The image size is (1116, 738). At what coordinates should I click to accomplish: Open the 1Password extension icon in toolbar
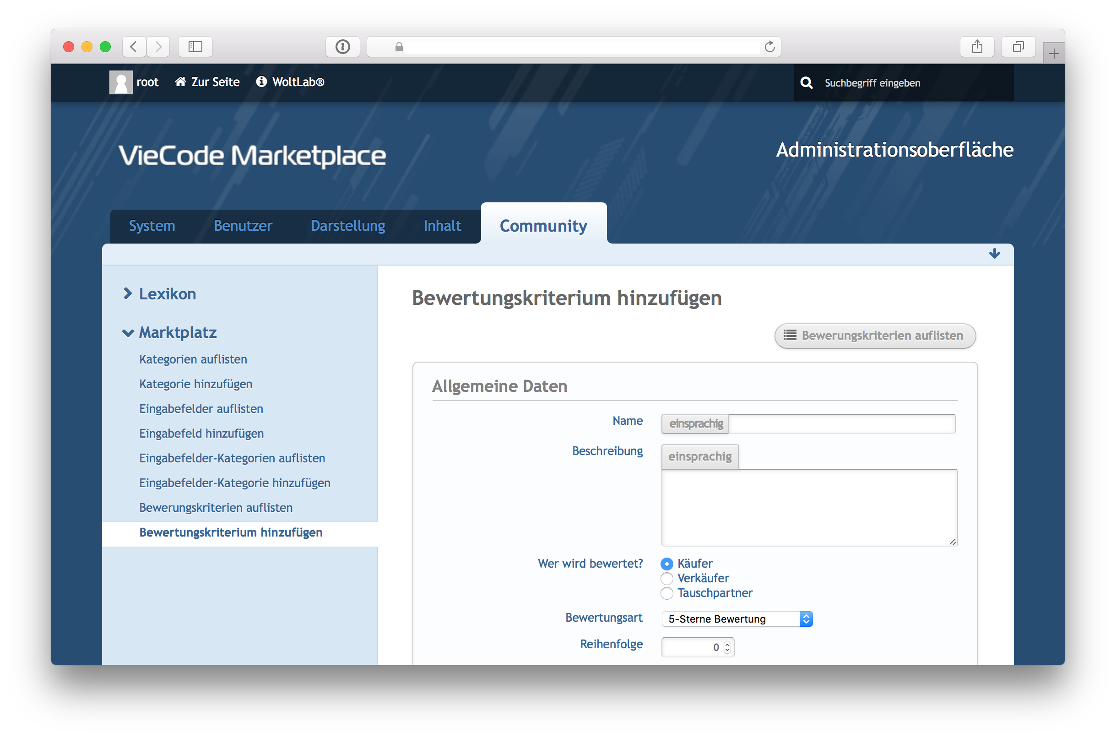tap(342, 47)
